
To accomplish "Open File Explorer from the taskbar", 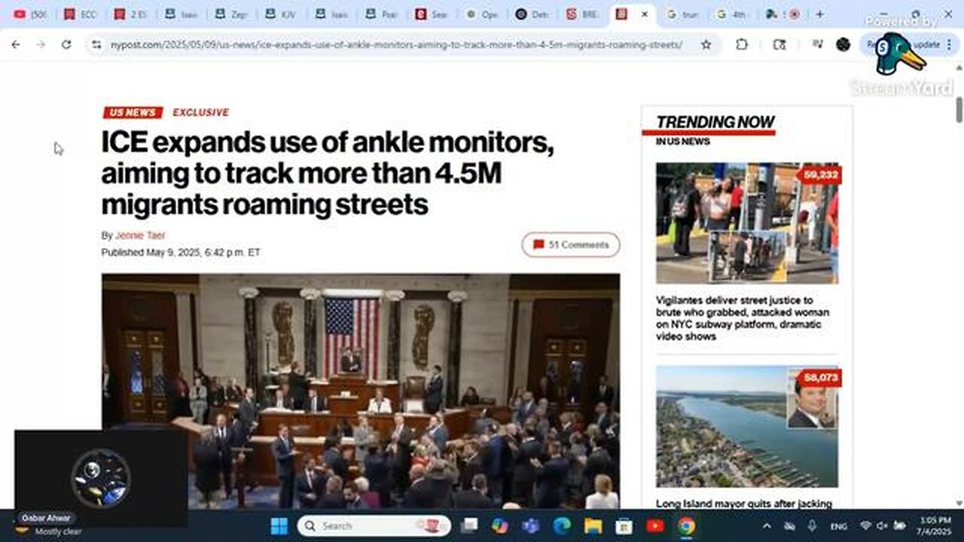I will click(593, 525).
